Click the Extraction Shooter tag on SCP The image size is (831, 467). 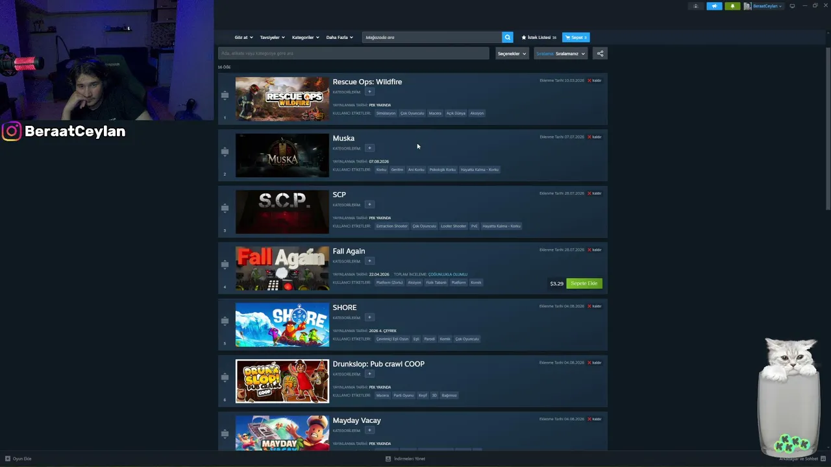[x=392, y=226]
